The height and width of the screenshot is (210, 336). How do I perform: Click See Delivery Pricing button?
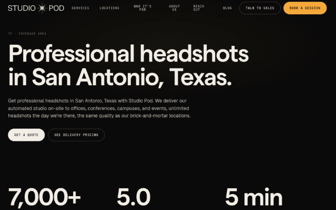pos(76,135)
